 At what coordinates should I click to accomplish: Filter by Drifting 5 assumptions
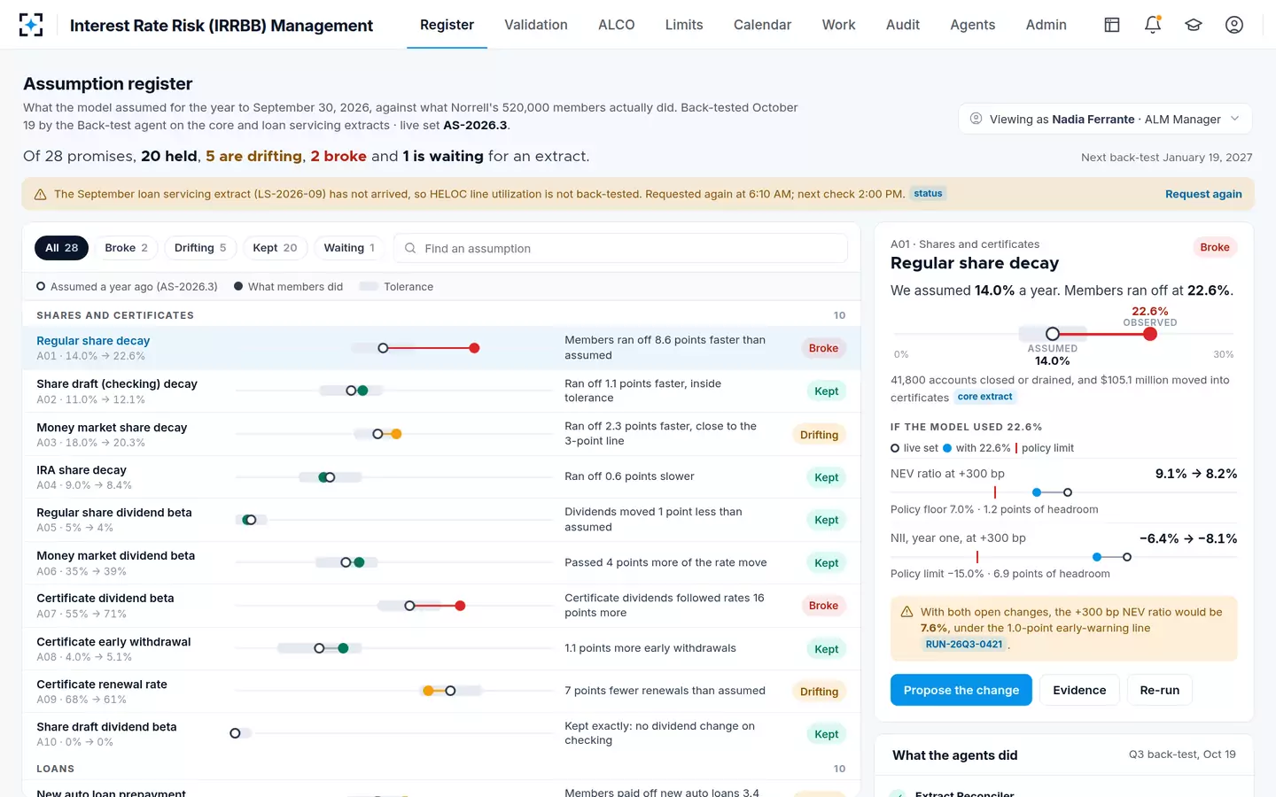click(200, 248)
